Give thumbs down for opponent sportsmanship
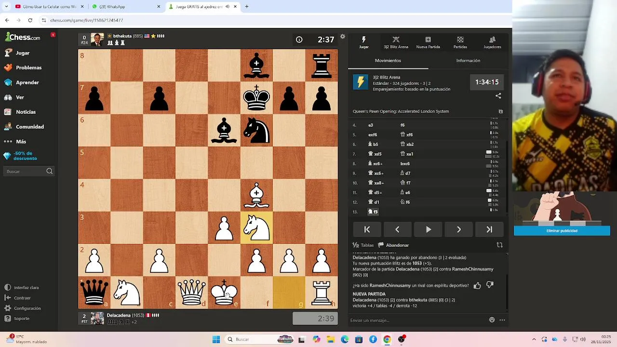617x347 pixels. pyautogui.click(x=490, y=285)
